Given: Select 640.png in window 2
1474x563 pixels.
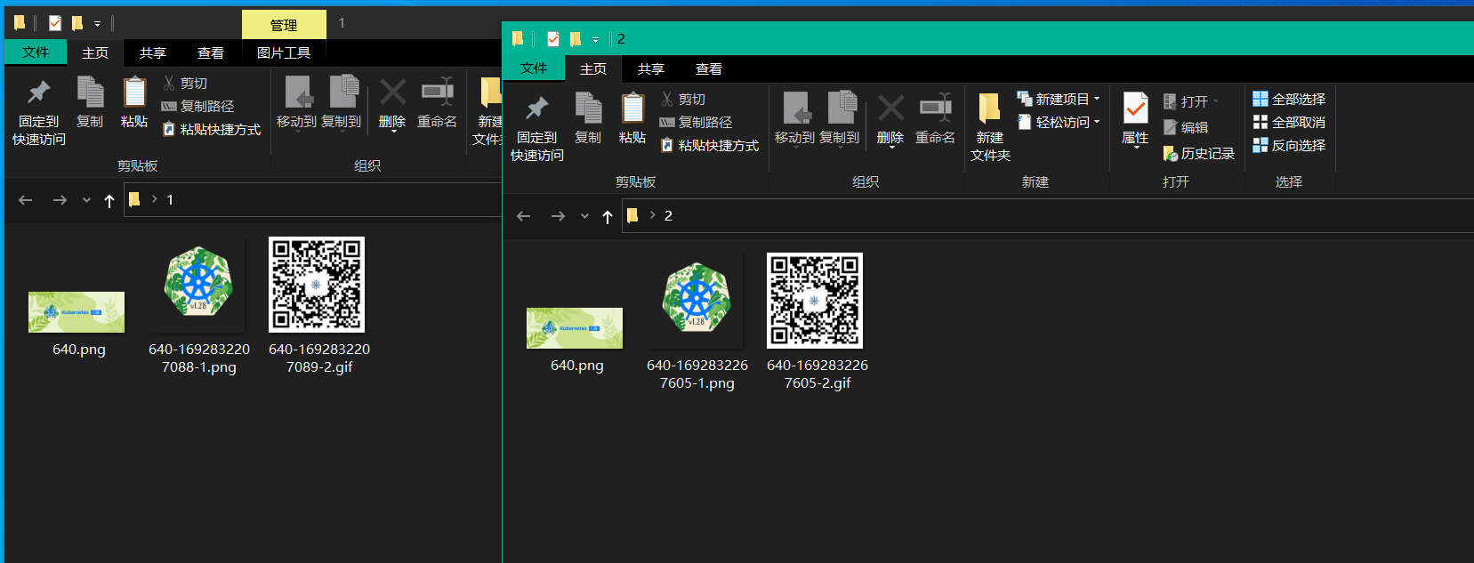Looking at the screenshot, I should 576,338.
